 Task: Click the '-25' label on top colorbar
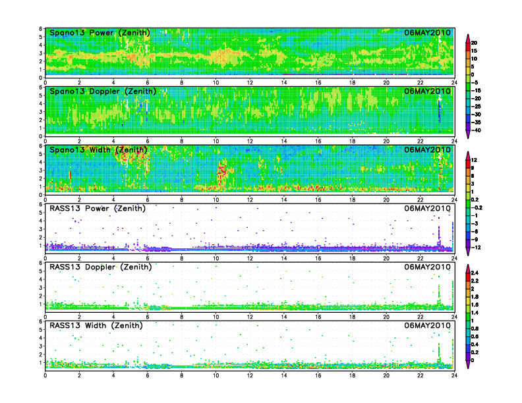(x=476, y=107)
